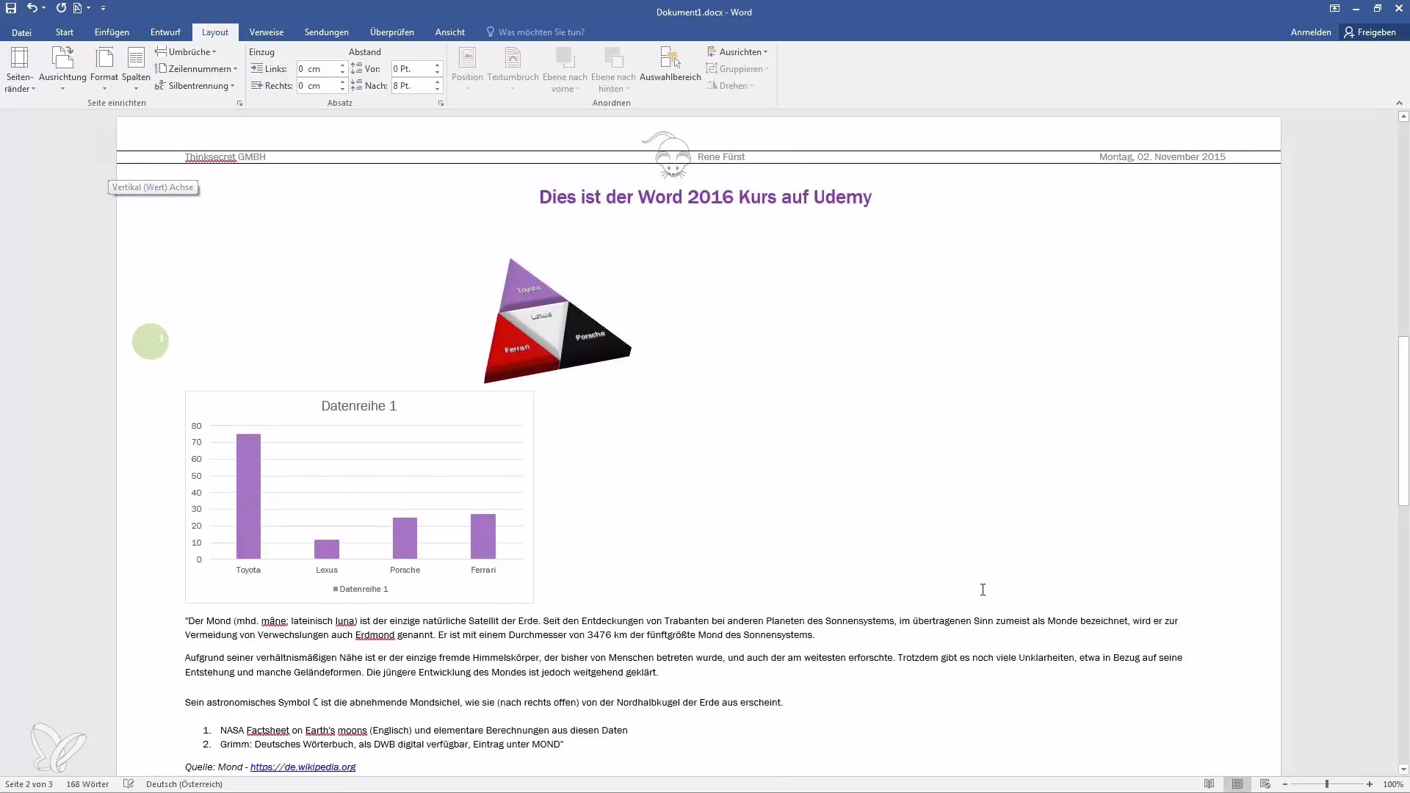Open ribbon display options icon
1410x793 pixels.
[1334, 9]
